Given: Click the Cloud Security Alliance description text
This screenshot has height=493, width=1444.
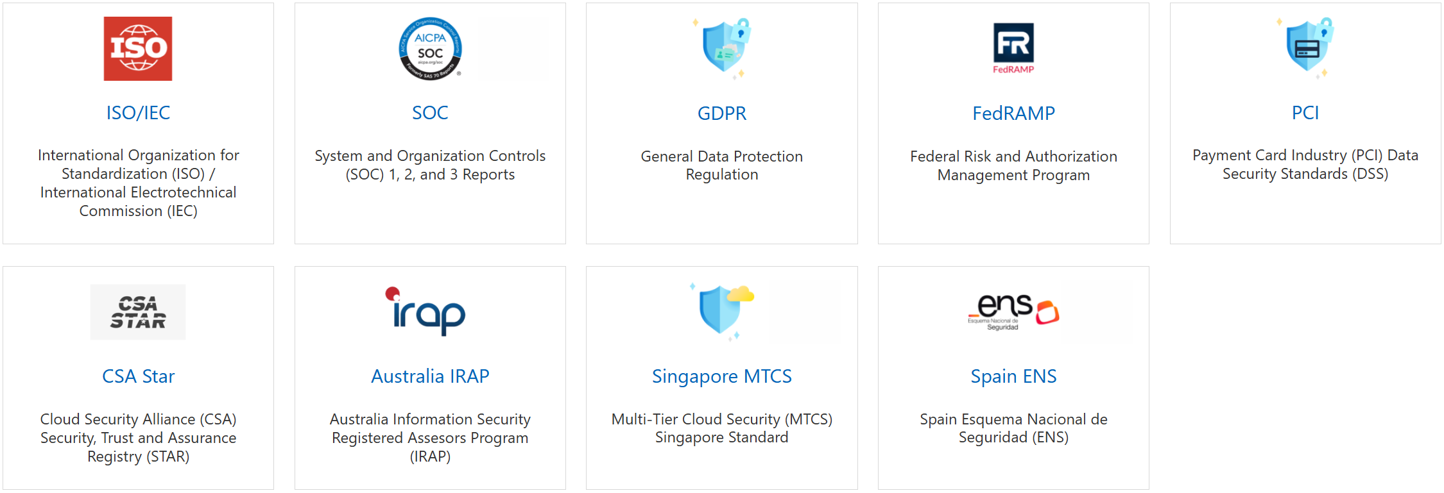Looking at the screenshot, I should [x=138, y=438].
